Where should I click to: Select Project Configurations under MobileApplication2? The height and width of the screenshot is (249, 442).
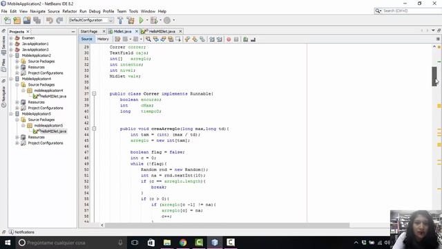coord(46,73)
